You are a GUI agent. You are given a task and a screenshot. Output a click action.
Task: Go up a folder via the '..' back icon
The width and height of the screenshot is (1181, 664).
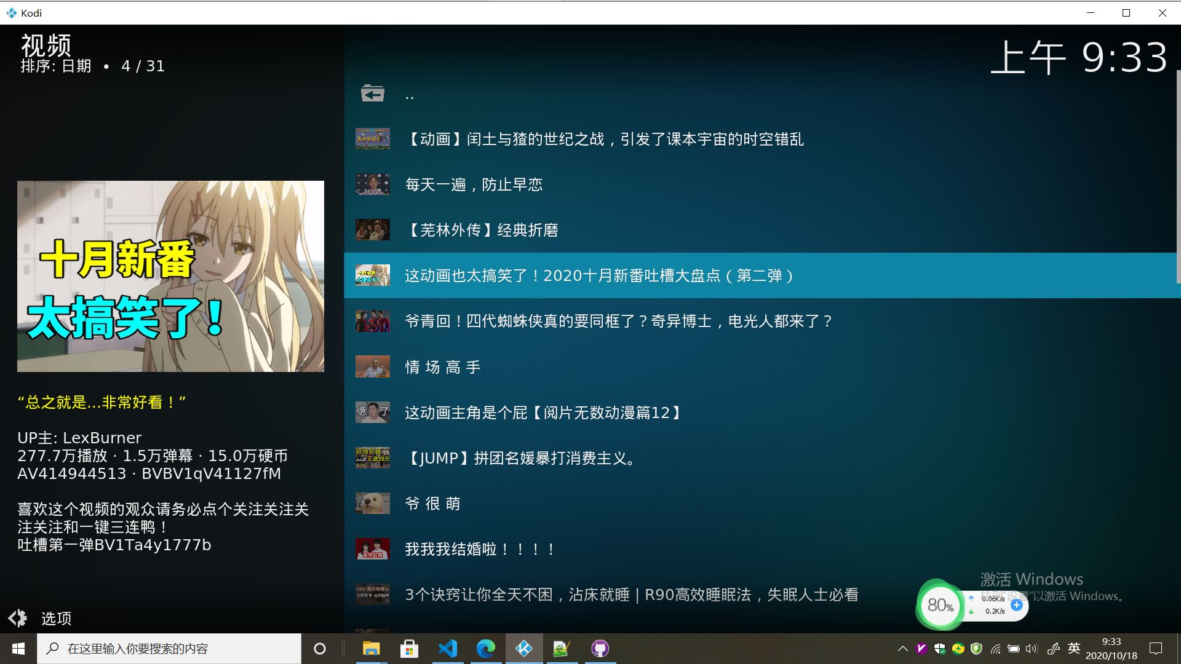click(372, 93)
